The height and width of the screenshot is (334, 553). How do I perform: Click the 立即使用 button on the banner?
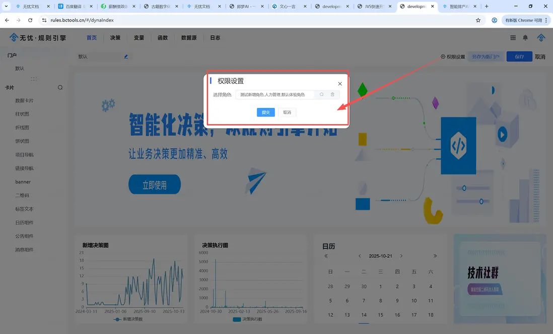click(x=154, y=184)
